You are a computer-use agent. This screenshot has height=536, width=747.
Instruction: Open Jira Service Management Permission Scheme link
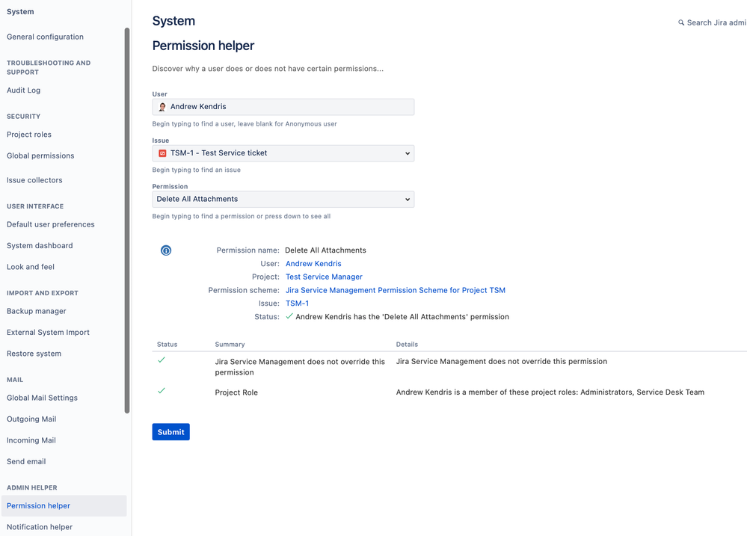pos(396,290)
